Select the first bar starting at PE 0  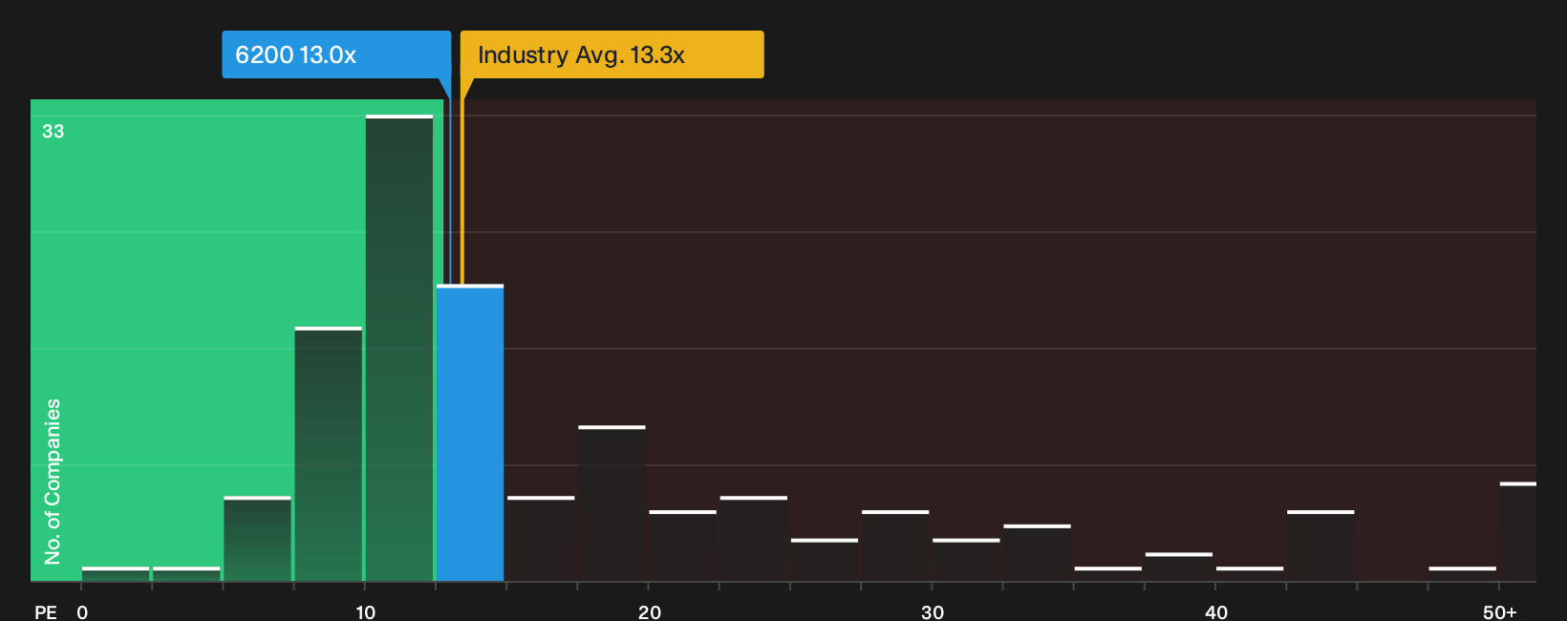coord(116,574)
